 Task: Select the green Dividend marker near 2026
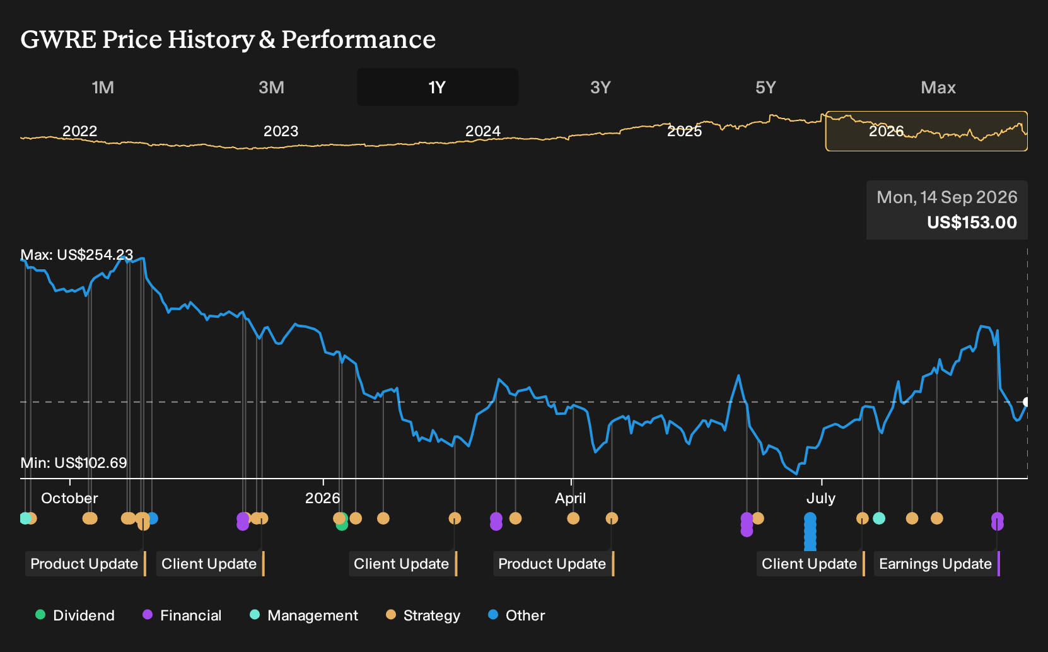pos(342,525)
